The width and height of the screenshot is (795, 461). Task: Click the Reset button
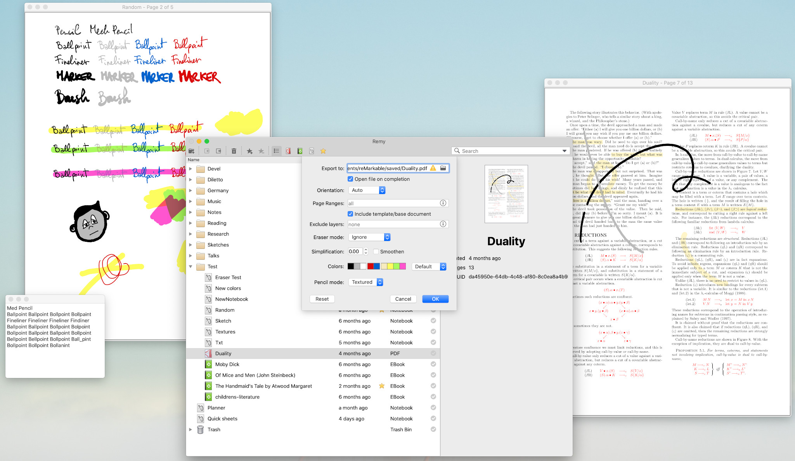(x=322, y=299)
